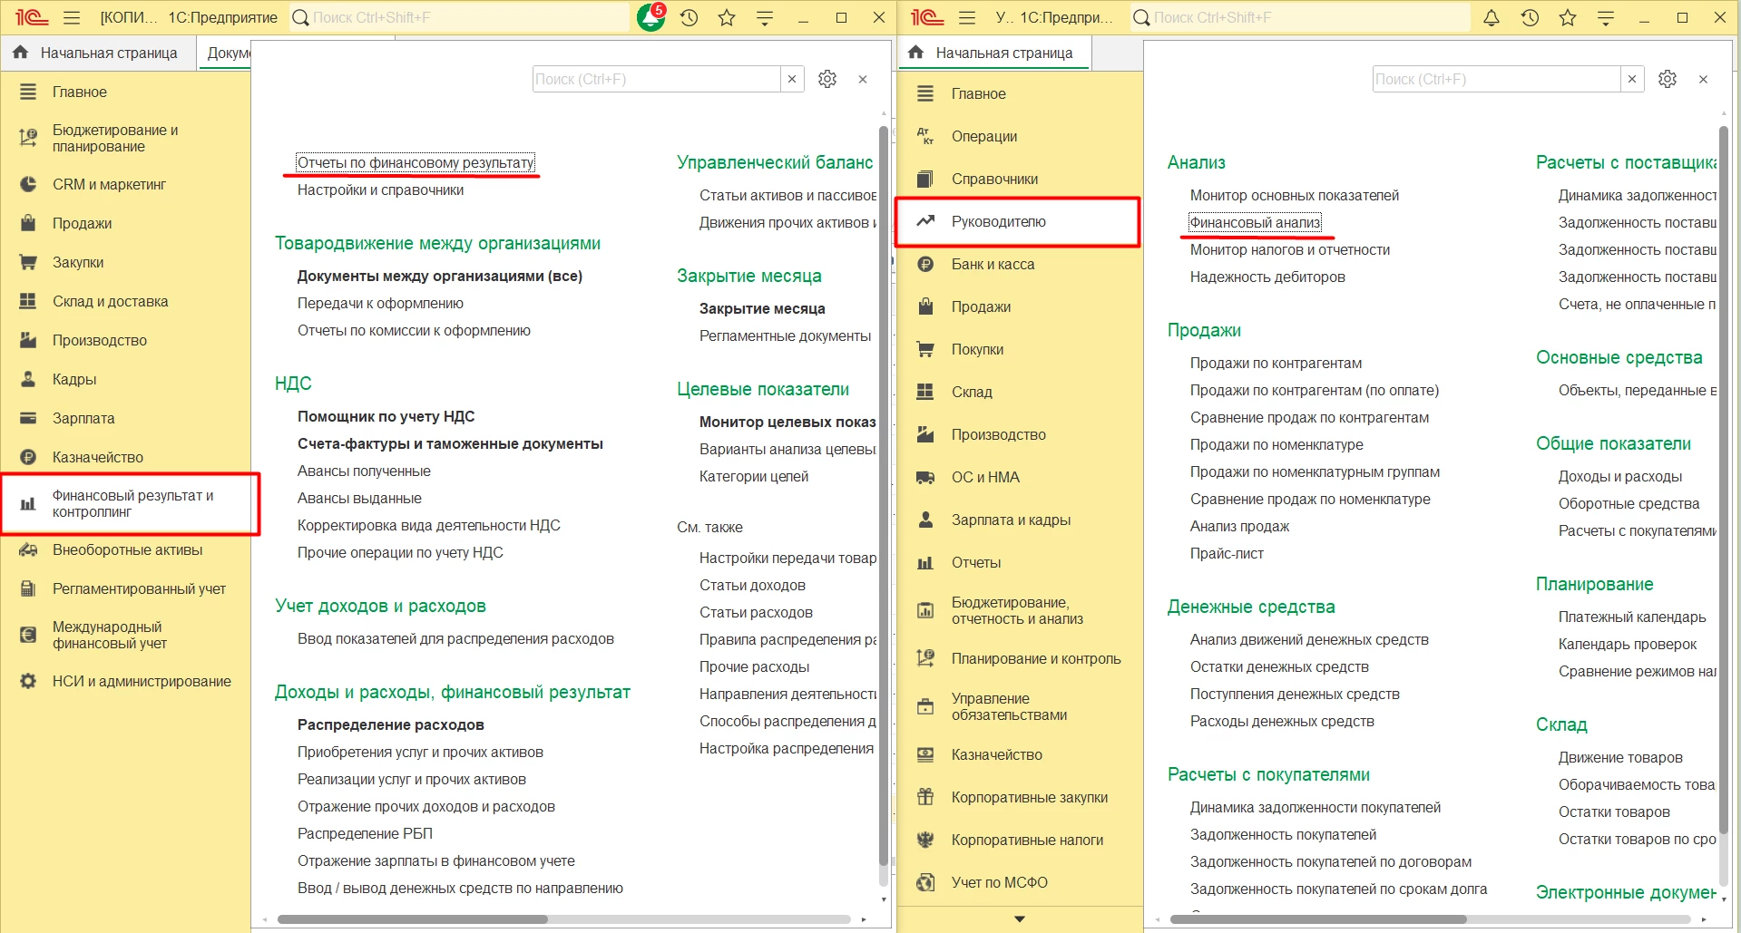The image size is (1741, 933).
Task: Open Закрытие месяца bold link
Action: pyautogui.click(x=762, y=308)
